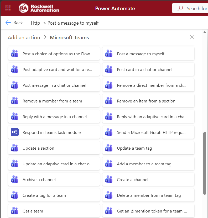Viewport: 208px width, 218px height.
Task: Choose Reply with a message in a channel
Action: point(54,117)
